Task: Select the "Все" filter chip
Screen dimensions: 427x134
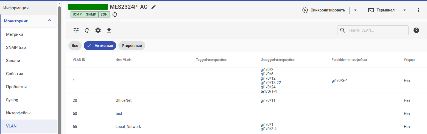Action: tap(75, 46)
